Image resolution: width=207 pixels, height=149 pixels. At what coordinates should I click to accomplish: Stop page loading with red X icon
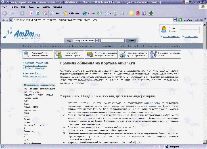(31, 13)
